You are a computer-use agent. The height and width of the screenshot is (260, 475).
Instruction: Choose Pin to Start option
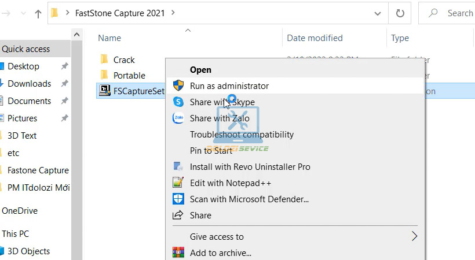pyautogui.click(x=211, y=151)
